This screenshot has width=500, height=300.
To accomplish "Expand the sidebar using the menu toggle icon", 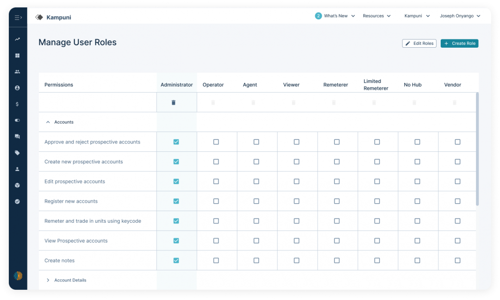I will (x=18, y=18).
